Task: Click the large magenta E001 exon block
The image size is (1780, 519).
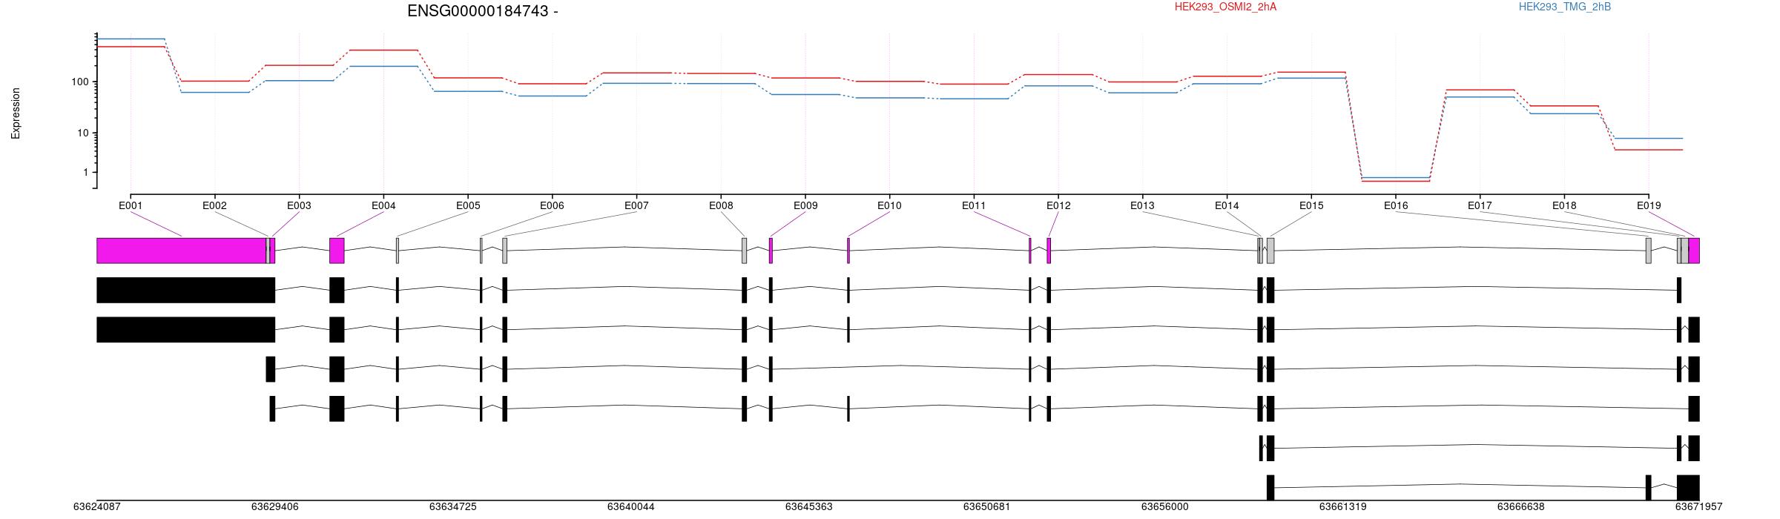Action: (181, 251)
